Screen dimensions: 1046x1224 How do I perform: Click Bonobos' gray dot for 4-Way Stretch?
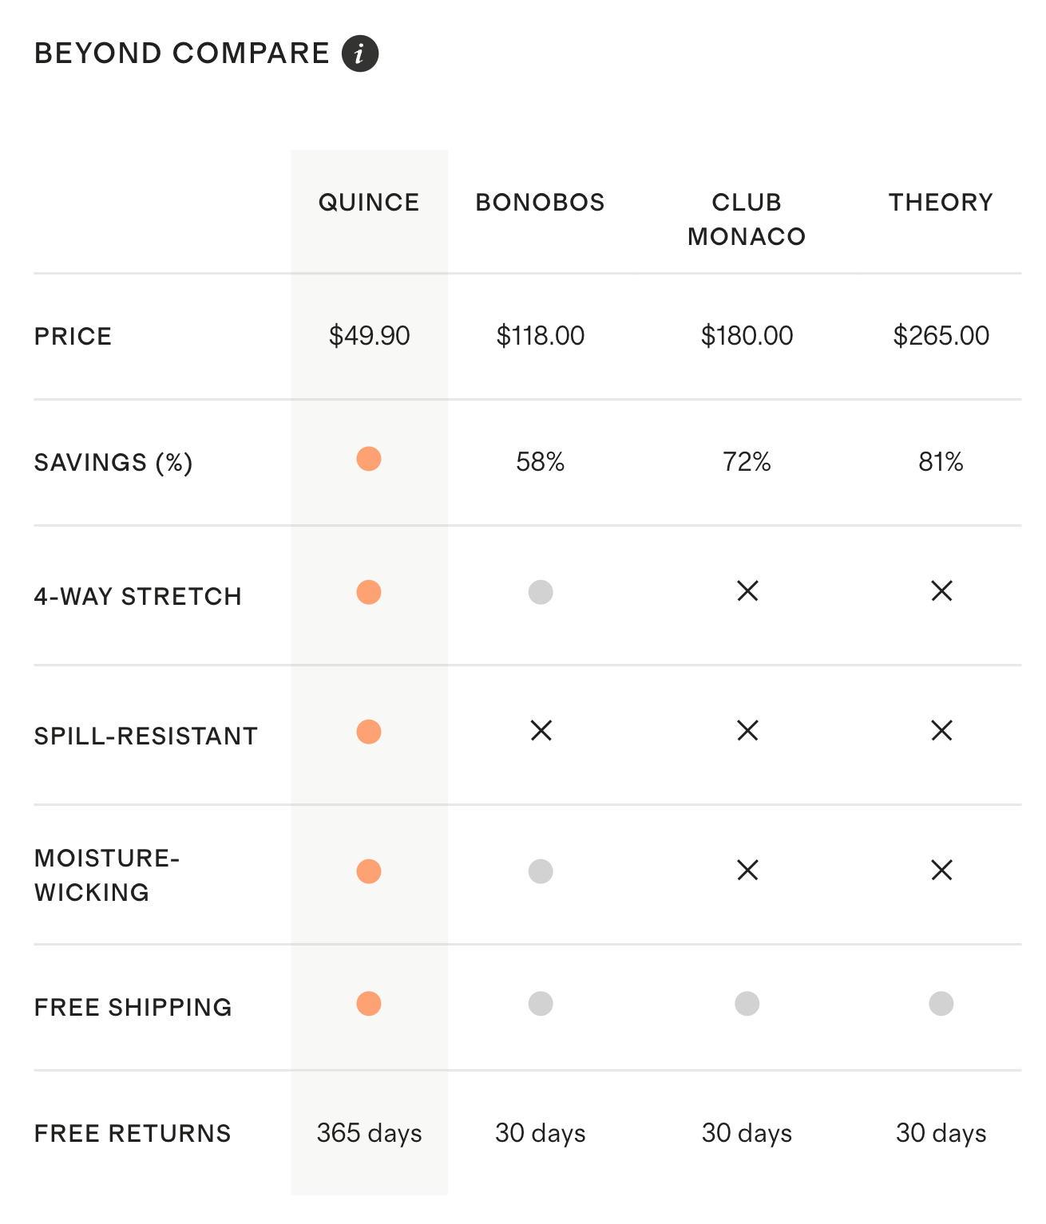click(x=541, y=592)
